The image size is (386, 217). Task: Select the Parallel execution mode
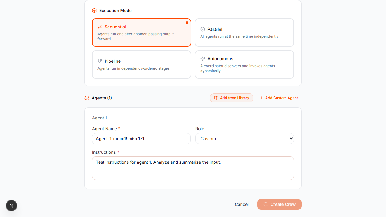point(244,32)
